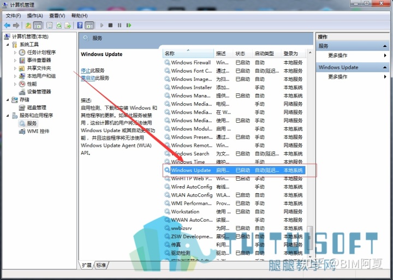Click the services list scrollbar thumb

(310, 238)
